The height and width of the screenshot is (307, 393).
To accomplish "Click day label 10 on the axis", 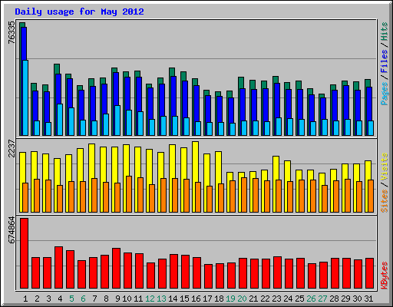I will (x=127, y=299).
